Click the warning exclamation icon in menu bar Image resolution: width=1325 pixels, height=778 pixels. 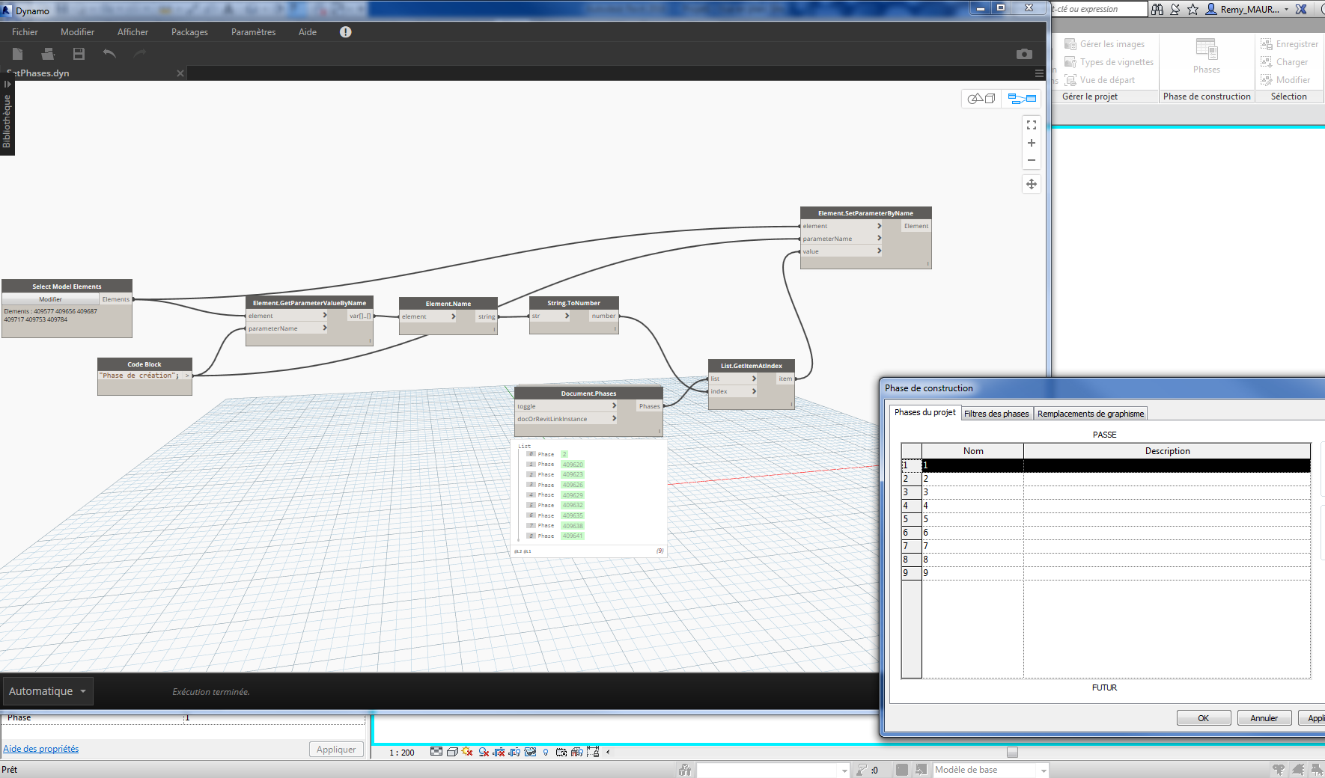tap(345, 32)
